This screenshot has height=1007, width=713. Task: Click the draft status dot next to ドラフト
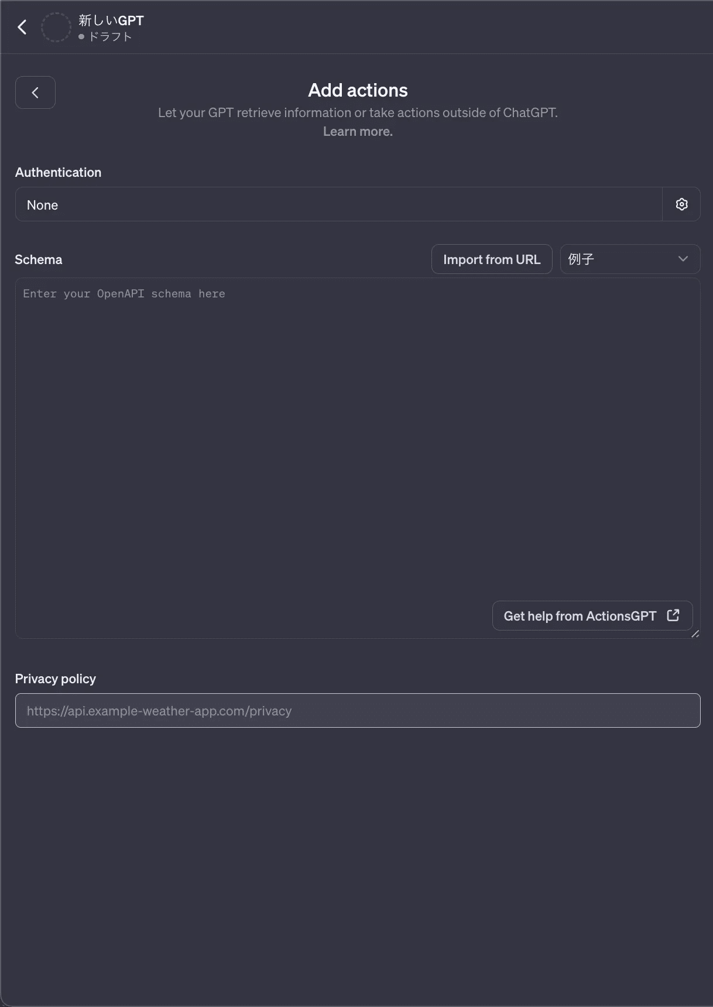point(81,37)
